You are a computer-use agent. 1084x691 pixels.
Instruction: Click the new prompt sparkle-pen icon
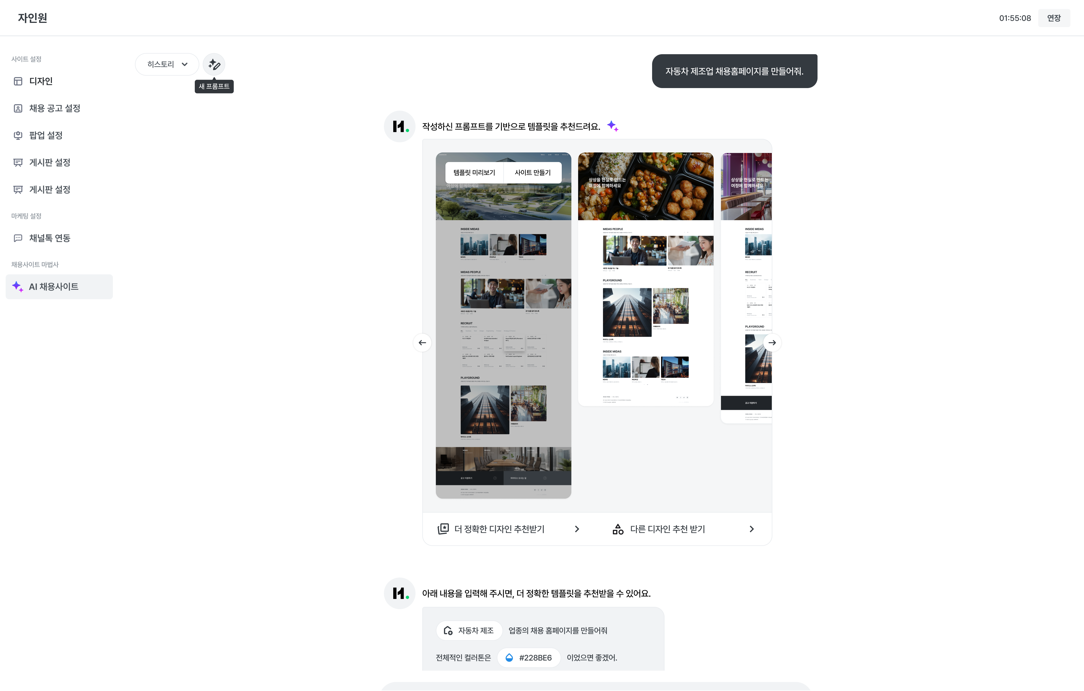coord(214,64)
